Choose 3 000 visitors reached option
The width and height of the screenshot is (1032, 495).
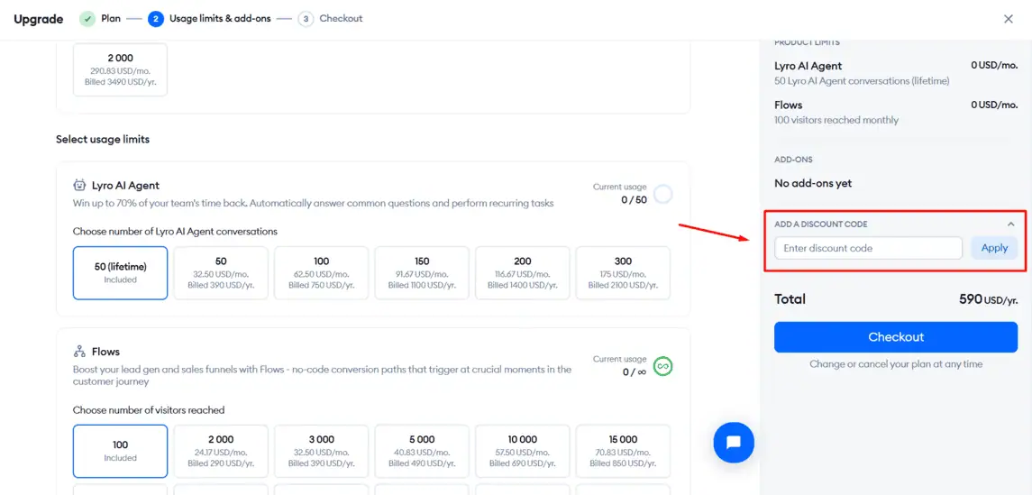321,451
